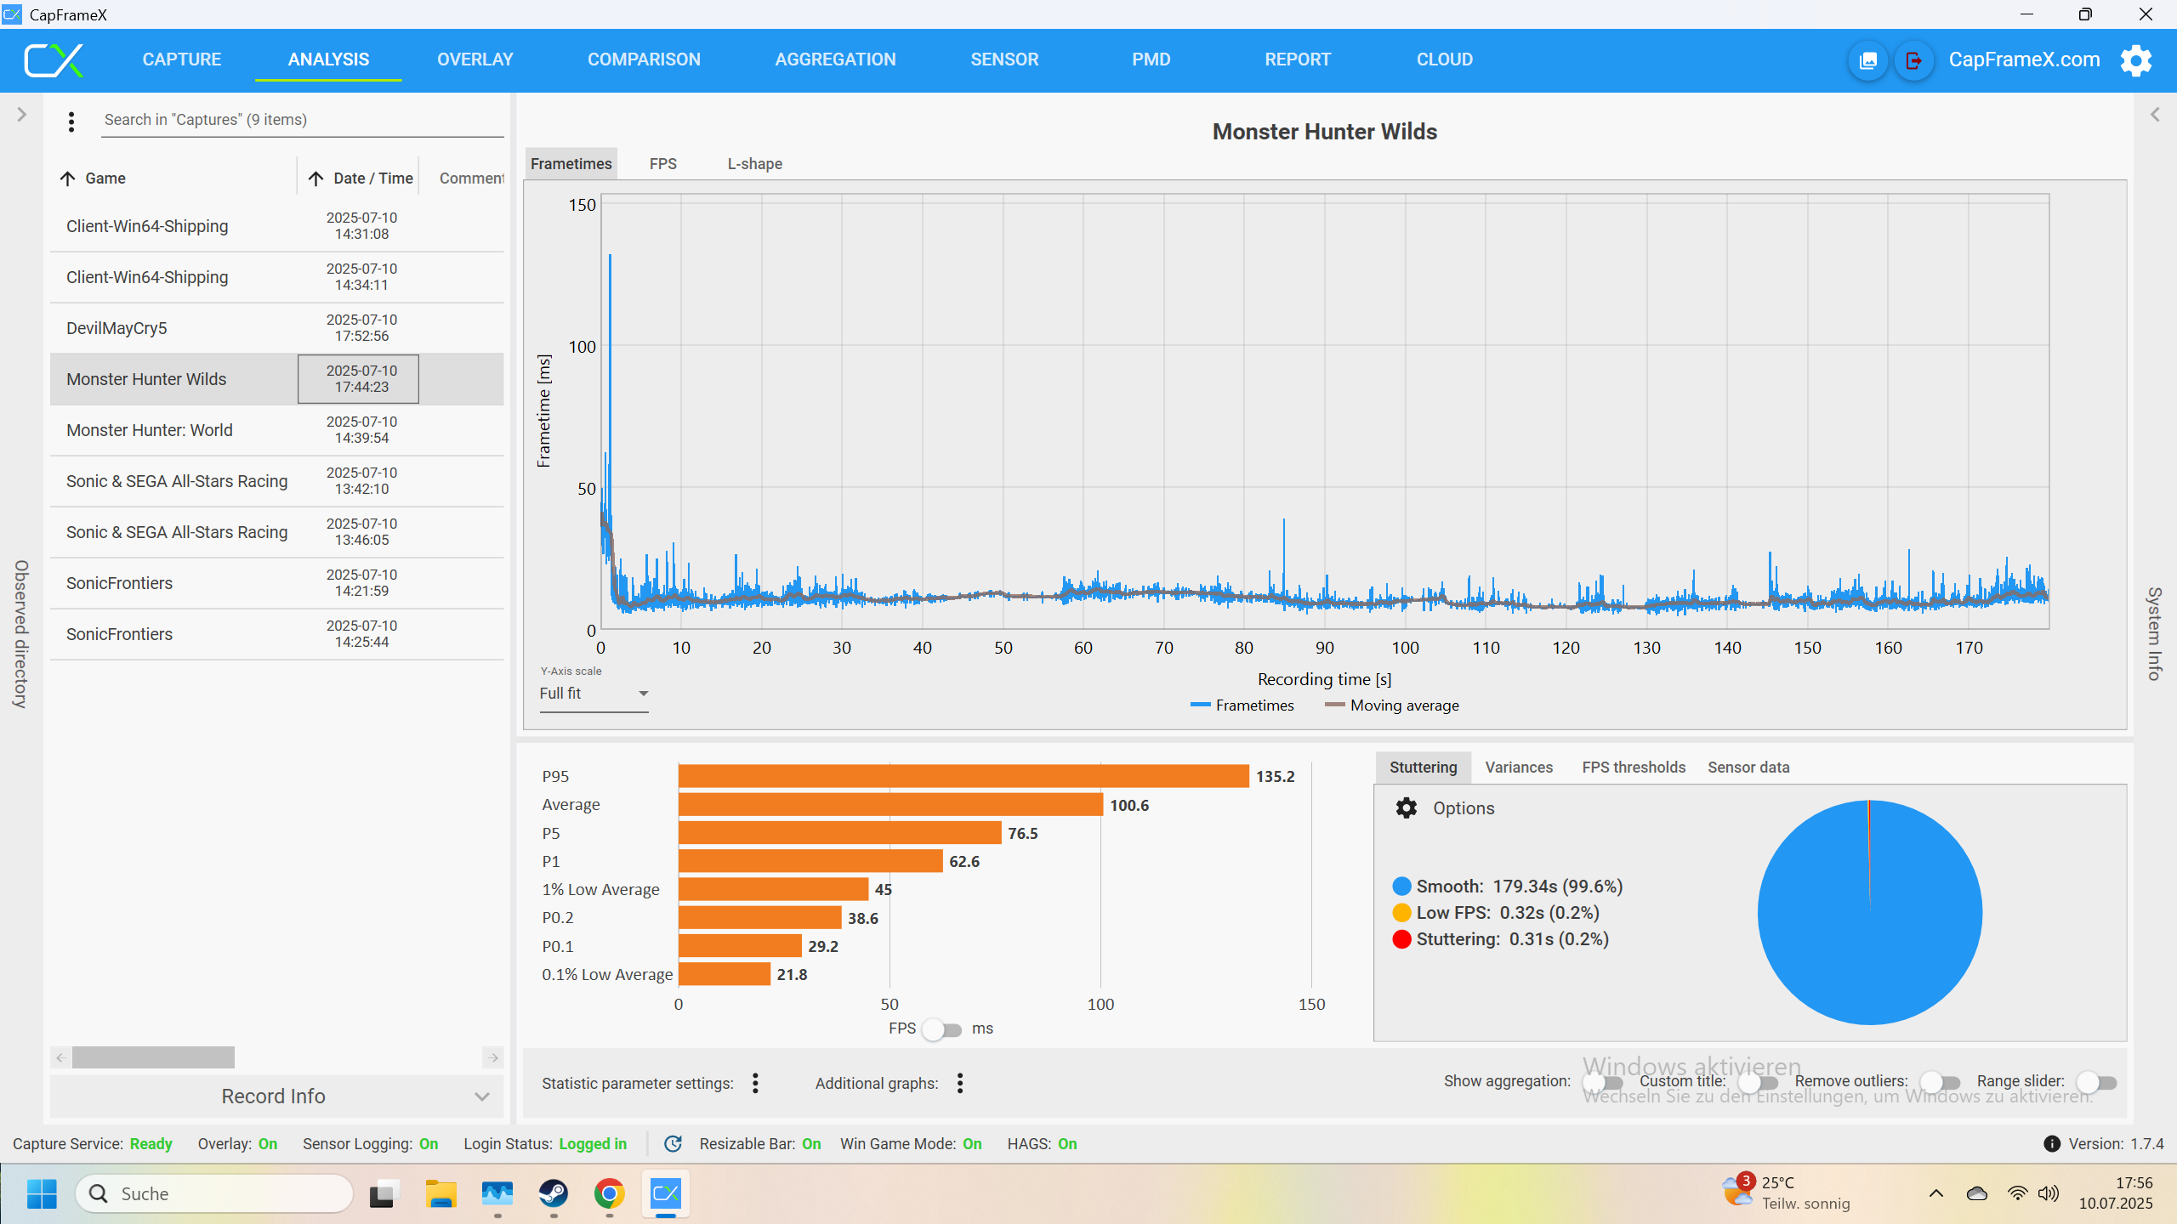Open Additional graphs three-dot menu
2177x1224 pixels.
pos(960,1083)
